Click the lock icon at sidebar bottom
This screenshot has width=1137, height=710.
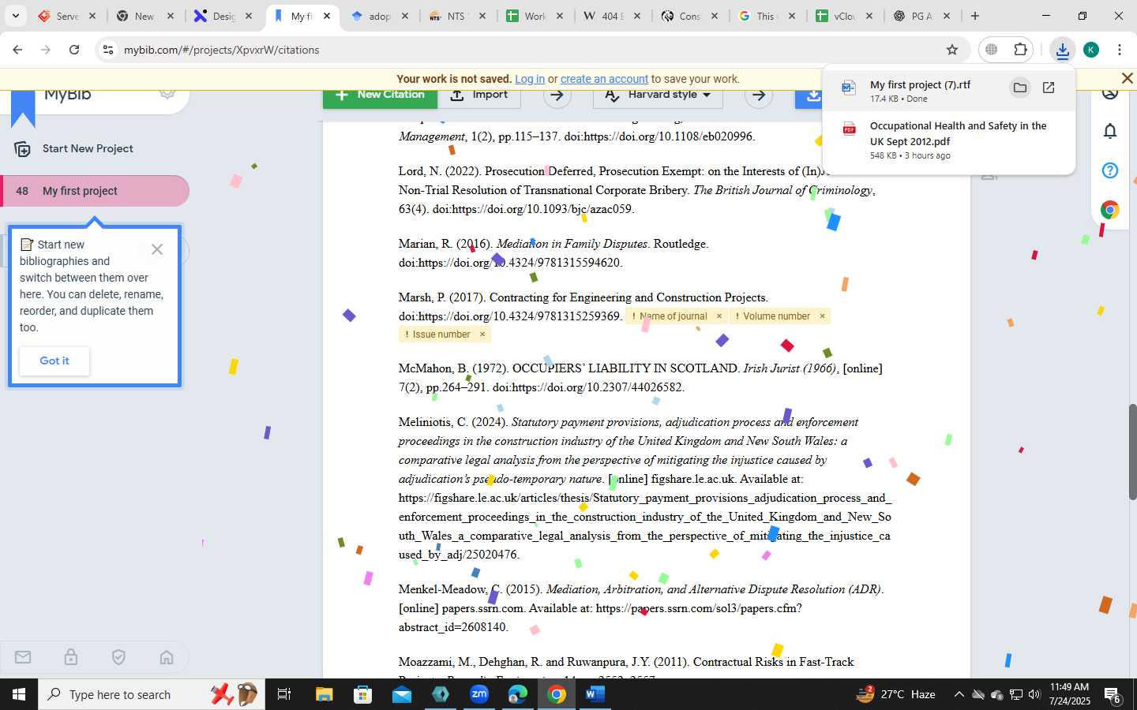tap(70, 657)
